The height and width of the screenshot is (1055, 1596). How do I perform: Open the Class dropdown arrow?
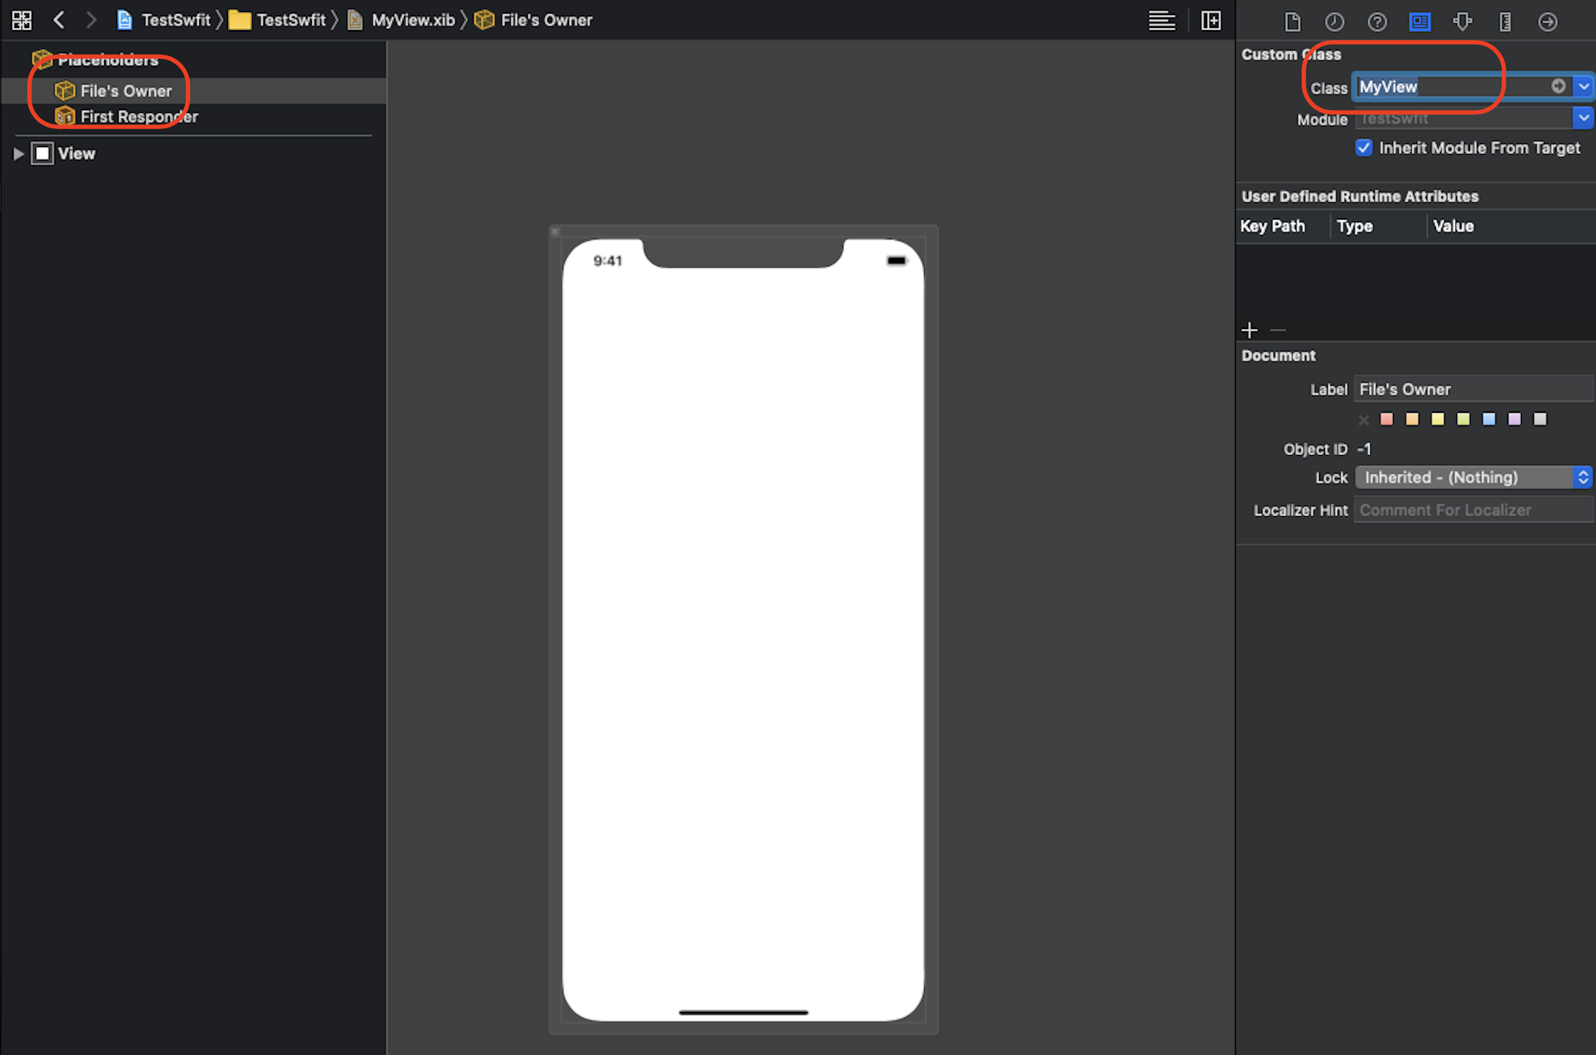1583,87
